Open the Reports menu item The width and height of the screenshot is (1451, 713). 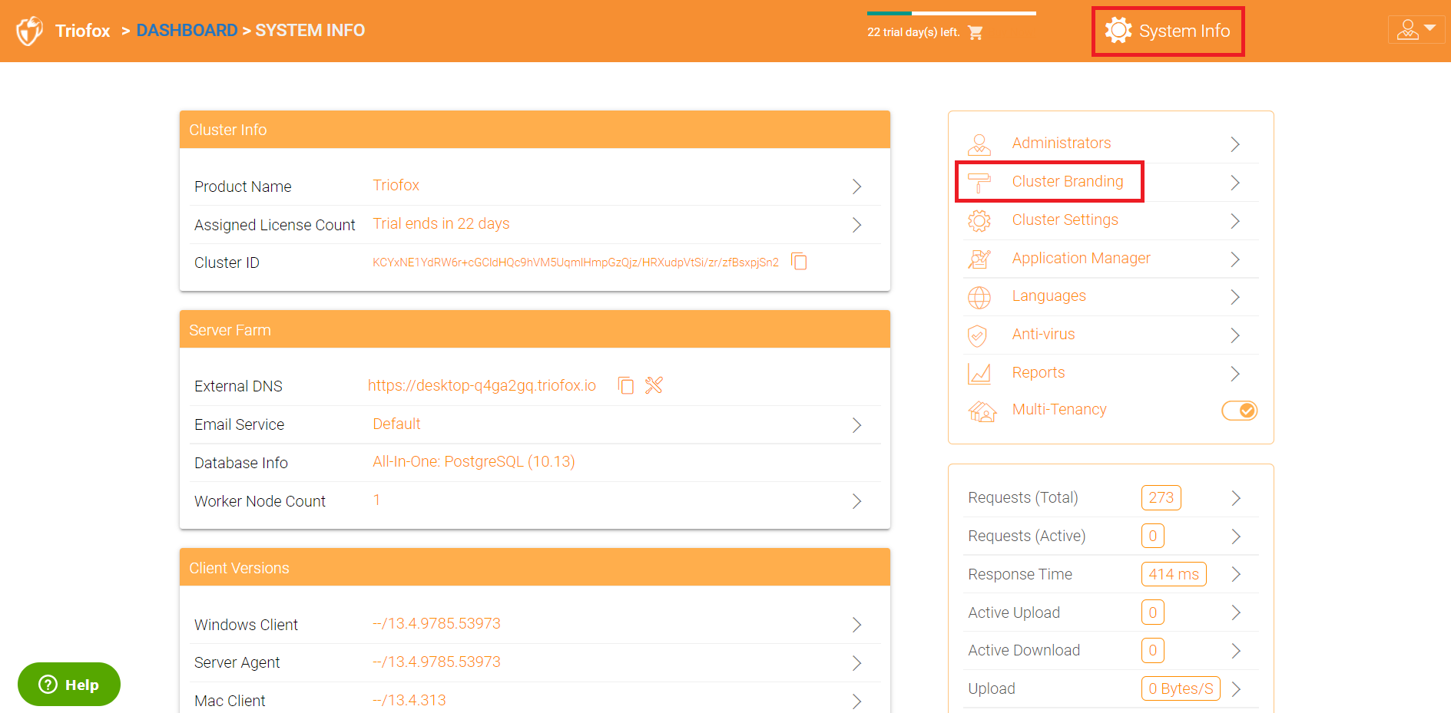pos(1038,372)
